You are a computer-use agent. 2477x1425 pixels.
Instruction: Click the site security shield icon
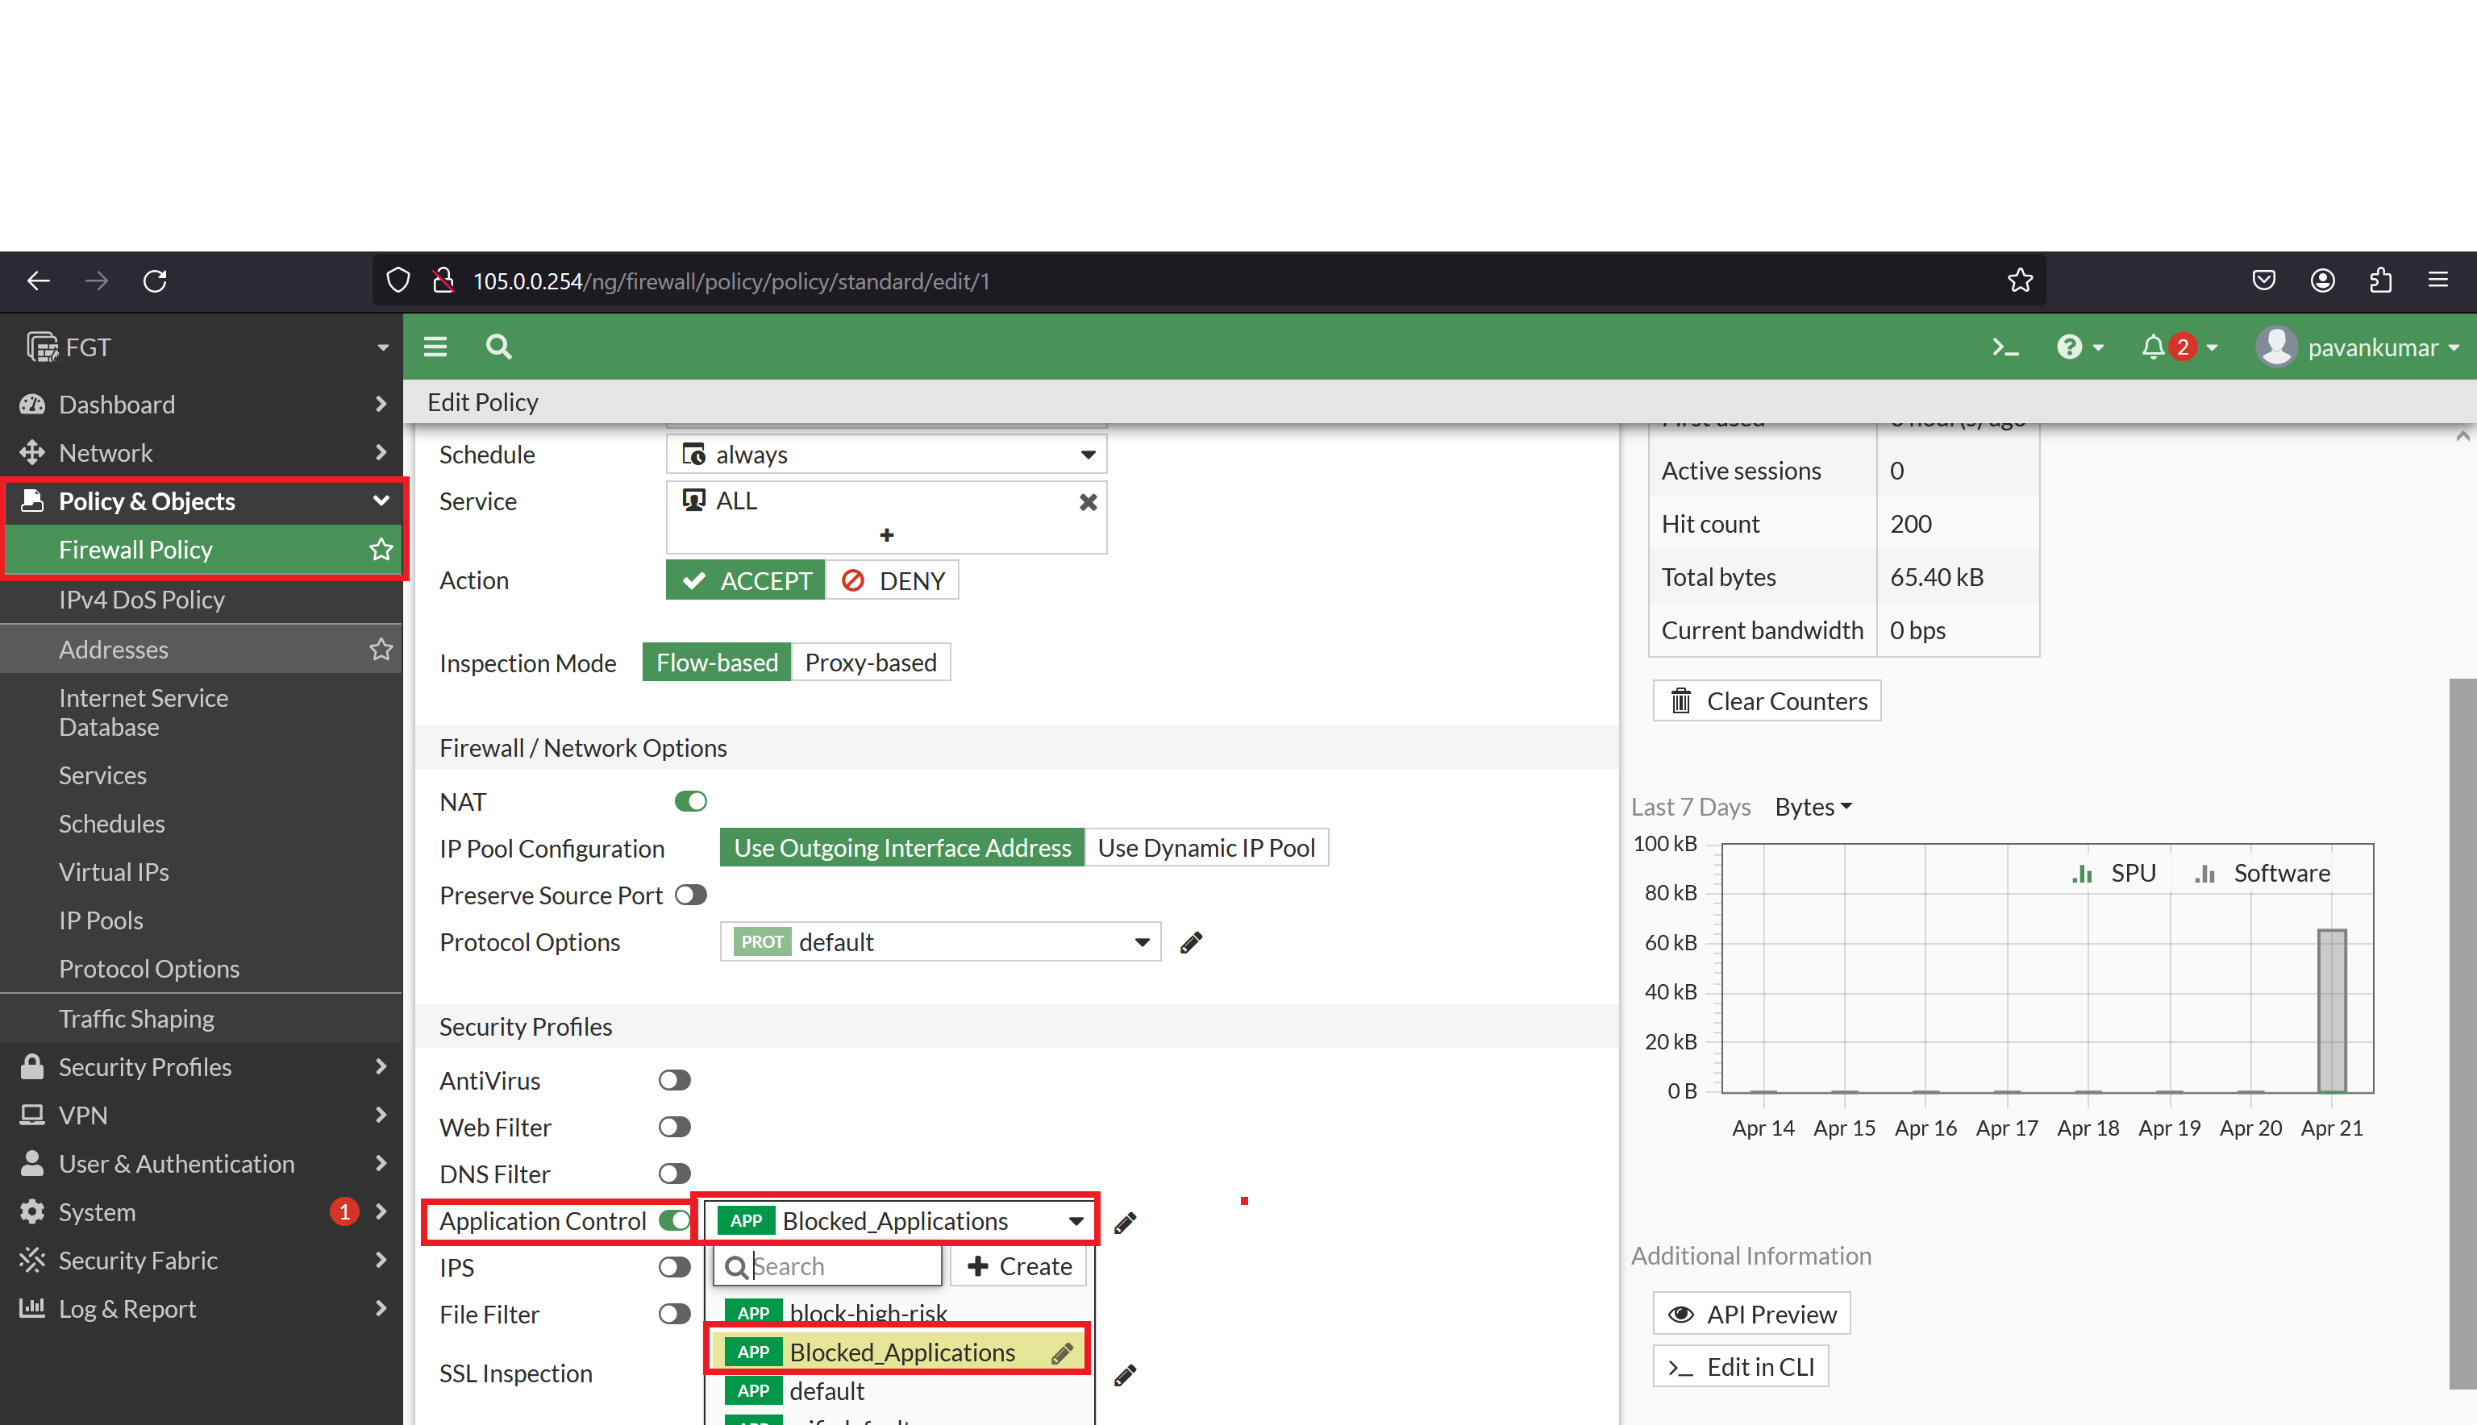click(398, 280)
